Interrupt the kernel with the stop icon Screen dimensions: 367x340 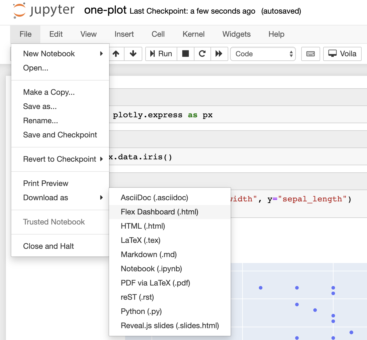pyautogui.click(x=185, y=54)
